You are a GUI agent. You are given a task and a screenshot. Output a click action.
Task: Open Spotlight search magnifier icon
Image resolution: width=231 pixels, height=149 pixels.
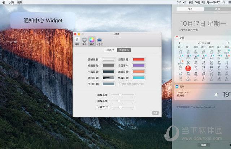[224, 3]
